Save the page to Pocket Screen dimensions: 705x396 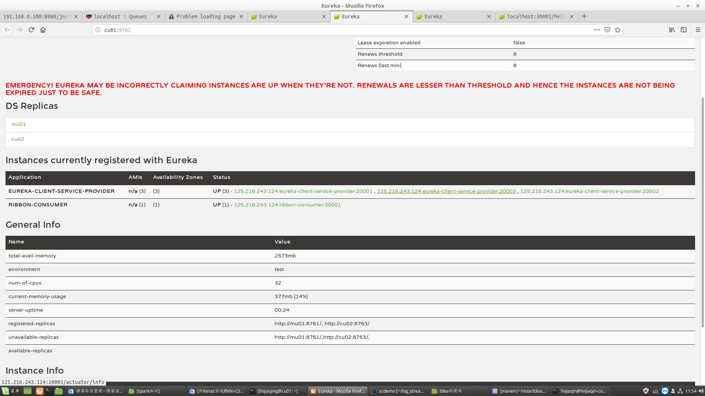tap(607, 30)
